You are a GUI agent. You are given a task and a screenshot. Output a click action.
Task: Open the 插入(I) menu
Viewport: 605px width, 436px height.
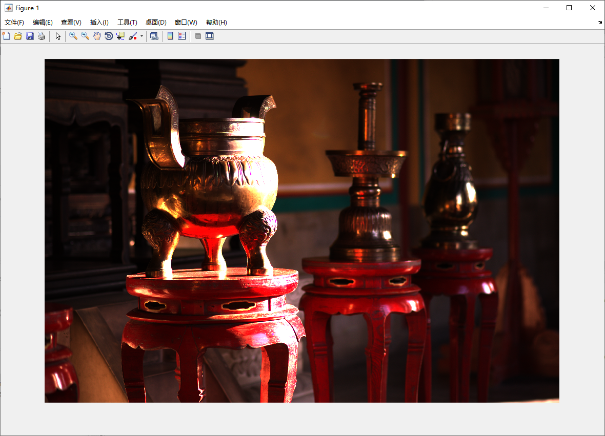pos(99,23)
